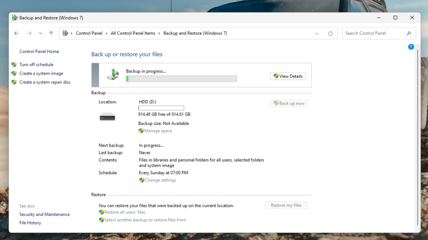The height and width of the screenshot is (240, 428).
Task: Click the HDD (D:) disk usage bar
Action: 161,108
